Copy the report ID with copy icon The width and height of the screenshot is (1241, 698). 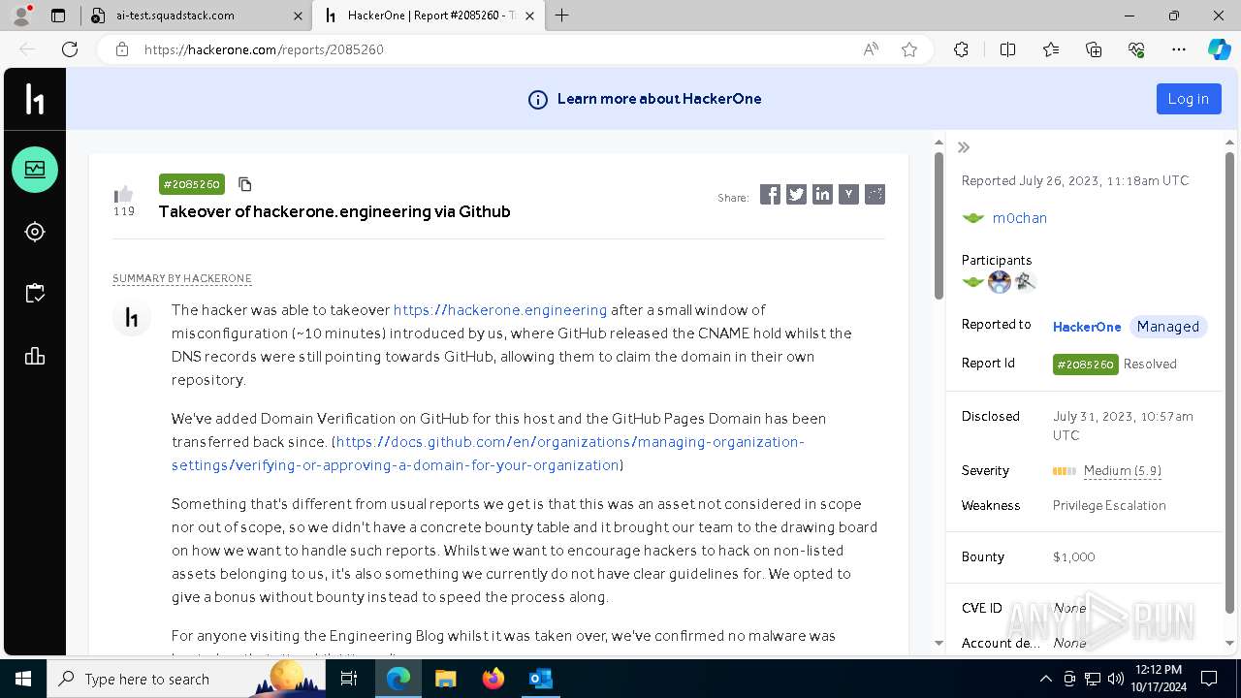pyautogui.click(x=245, y=184)
